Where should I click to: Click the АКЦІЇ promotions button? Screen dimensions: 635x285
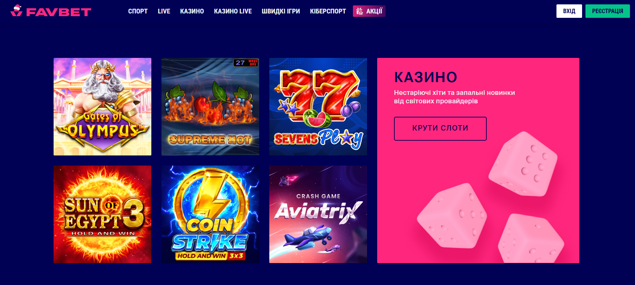[x=369, y=11]
